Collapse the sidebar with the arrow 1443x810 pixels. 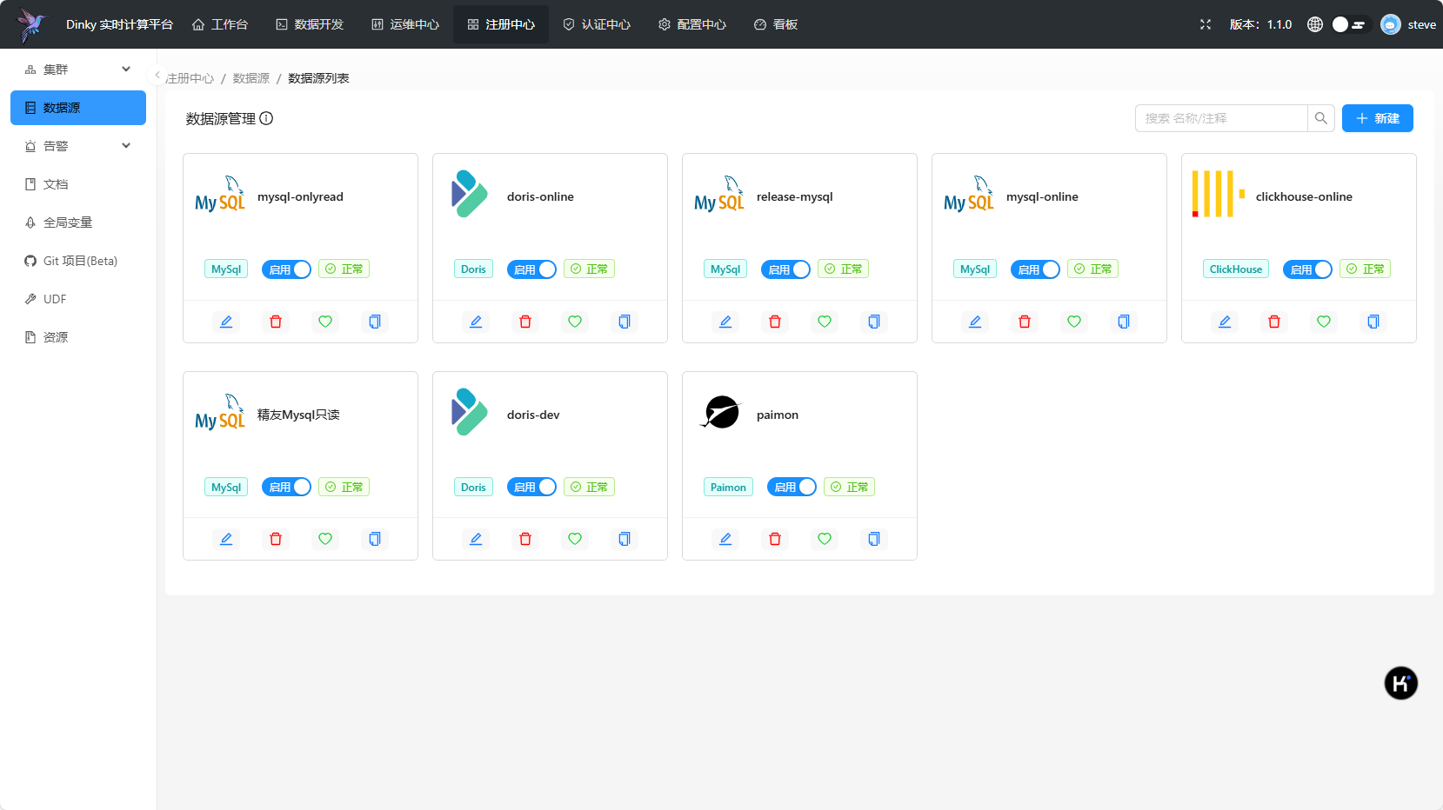[157, 76]
